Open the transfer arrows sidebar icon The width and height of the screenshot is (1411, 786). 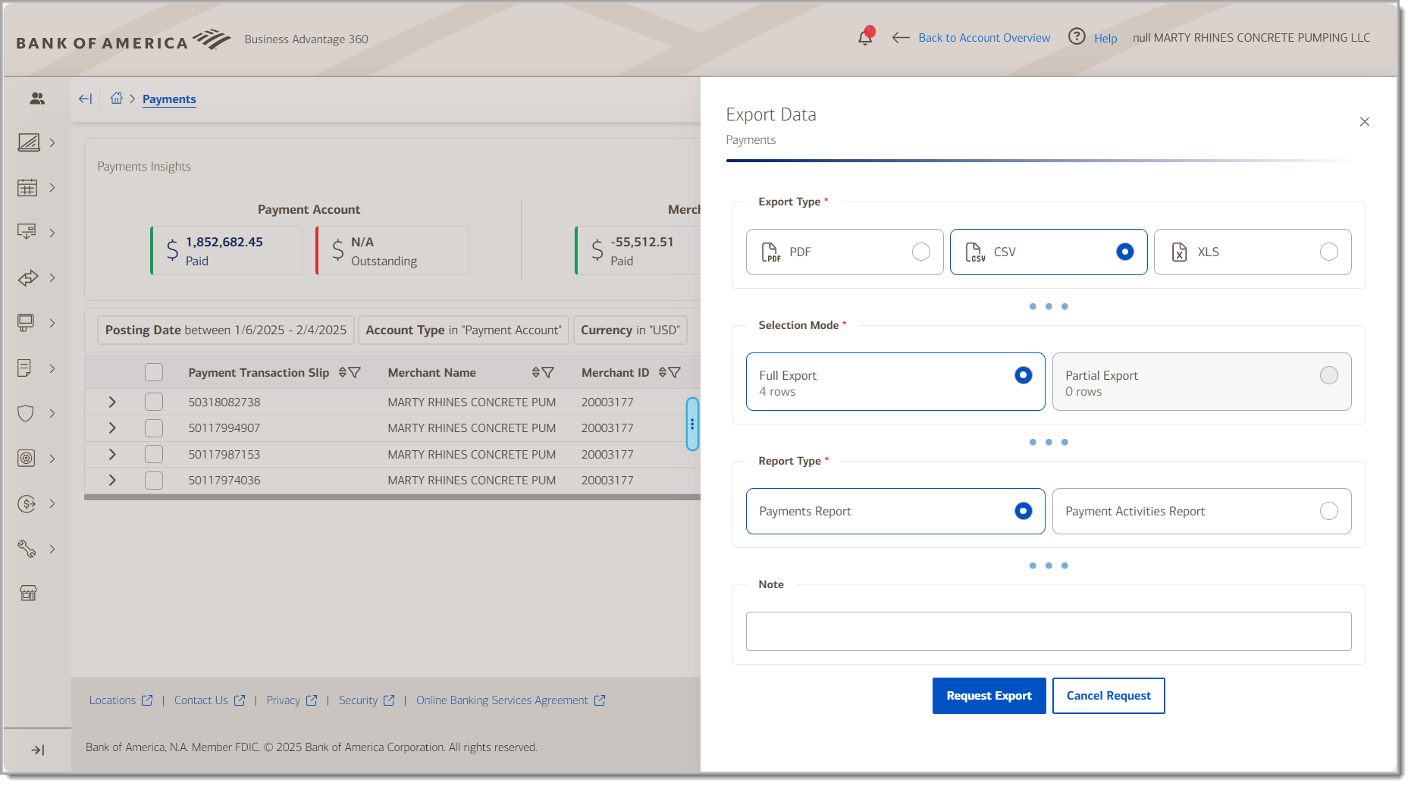coord(27,278)
